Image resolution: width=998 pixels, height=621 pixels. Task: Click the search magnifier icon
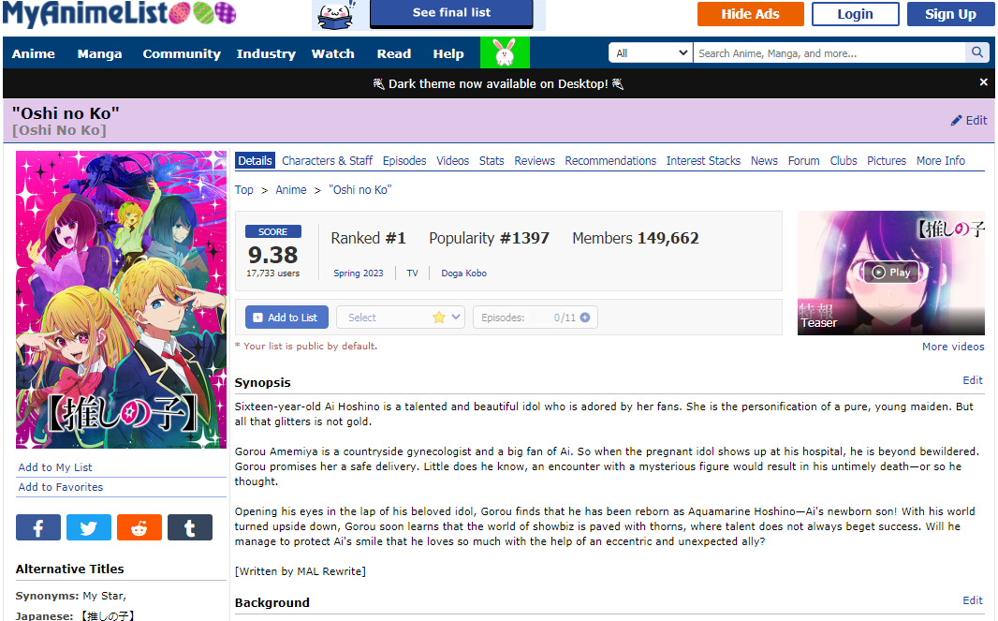click(976, 53)
